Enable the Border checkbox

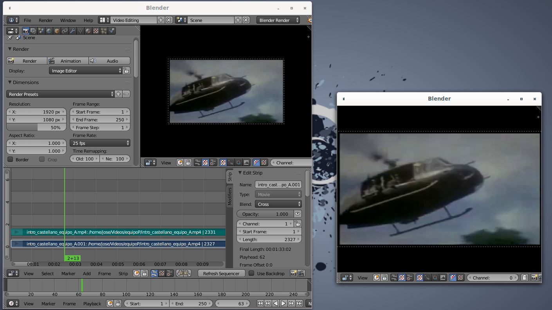(x=11, y=159)
